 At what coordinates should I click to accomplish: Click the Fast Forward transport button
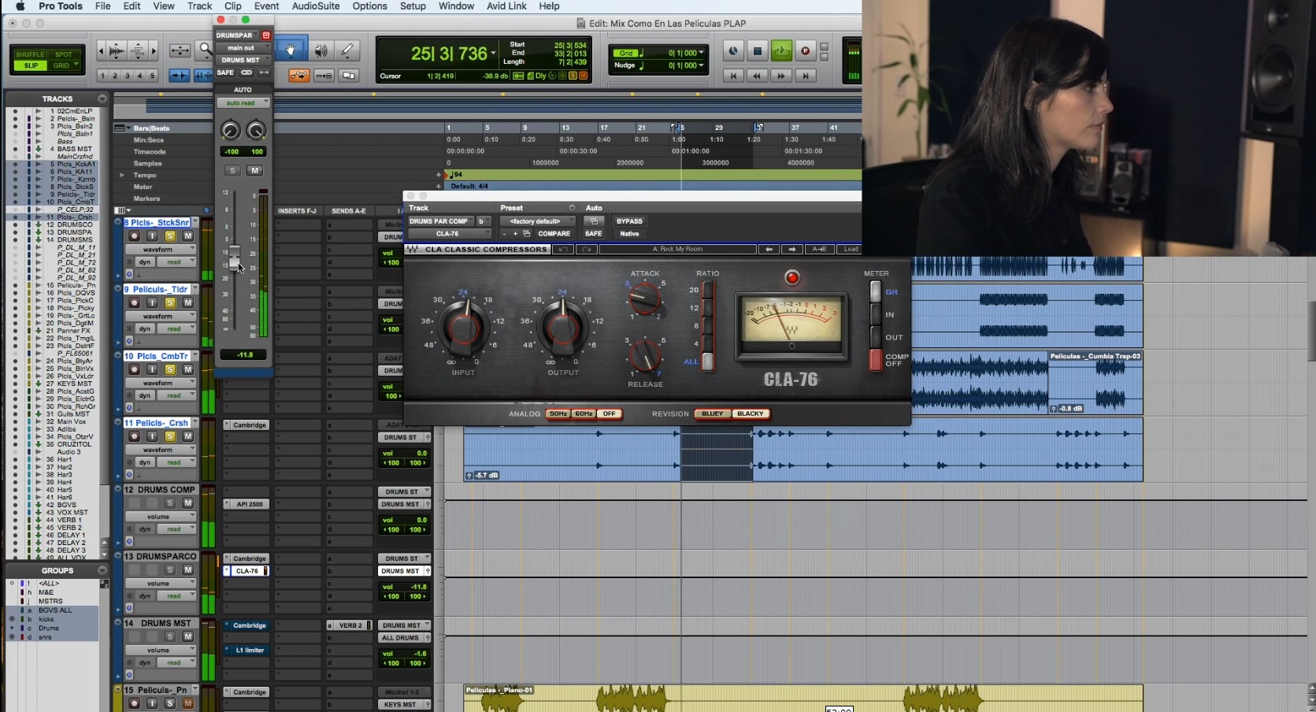tap(781, 76)
